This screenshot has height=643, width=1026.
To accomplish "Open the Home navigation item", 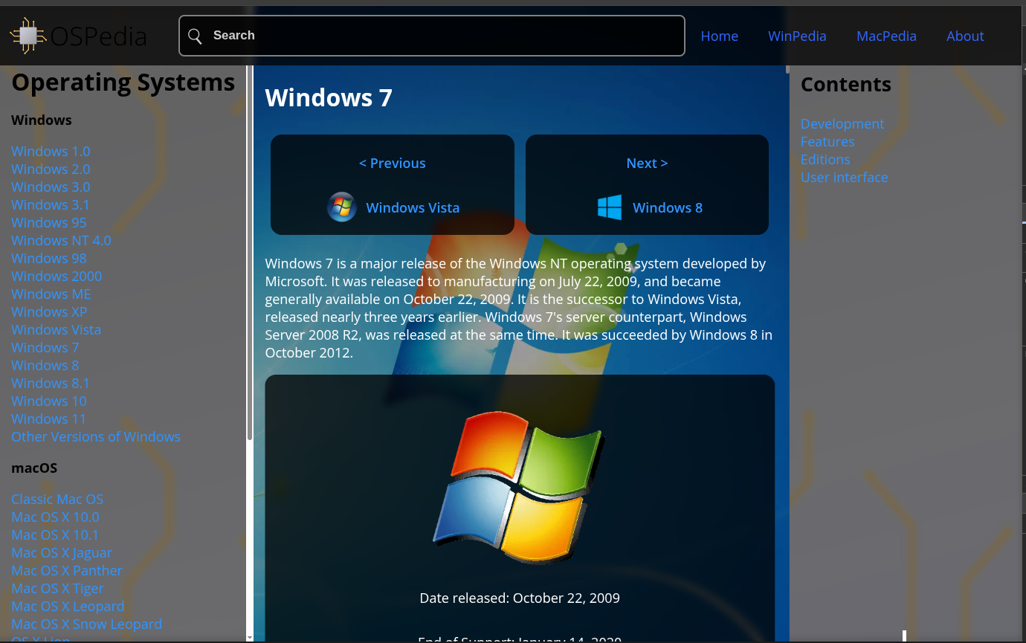I will [x=719, y=36].
